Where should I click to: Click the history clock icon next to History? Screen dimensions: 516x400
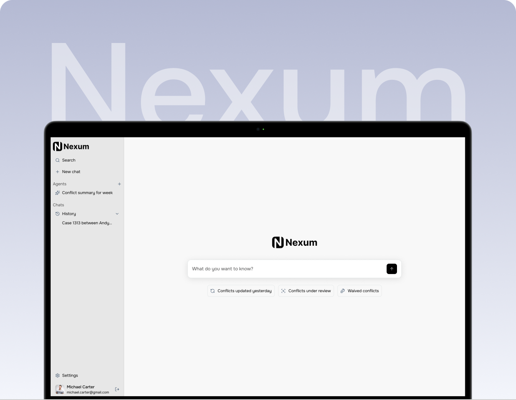58,214
